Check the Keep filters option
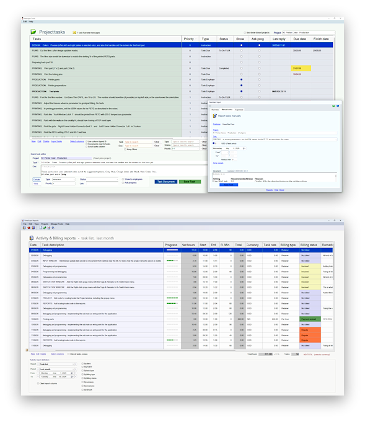The width and height of the screenshot is (365, 421). (125, 149)
